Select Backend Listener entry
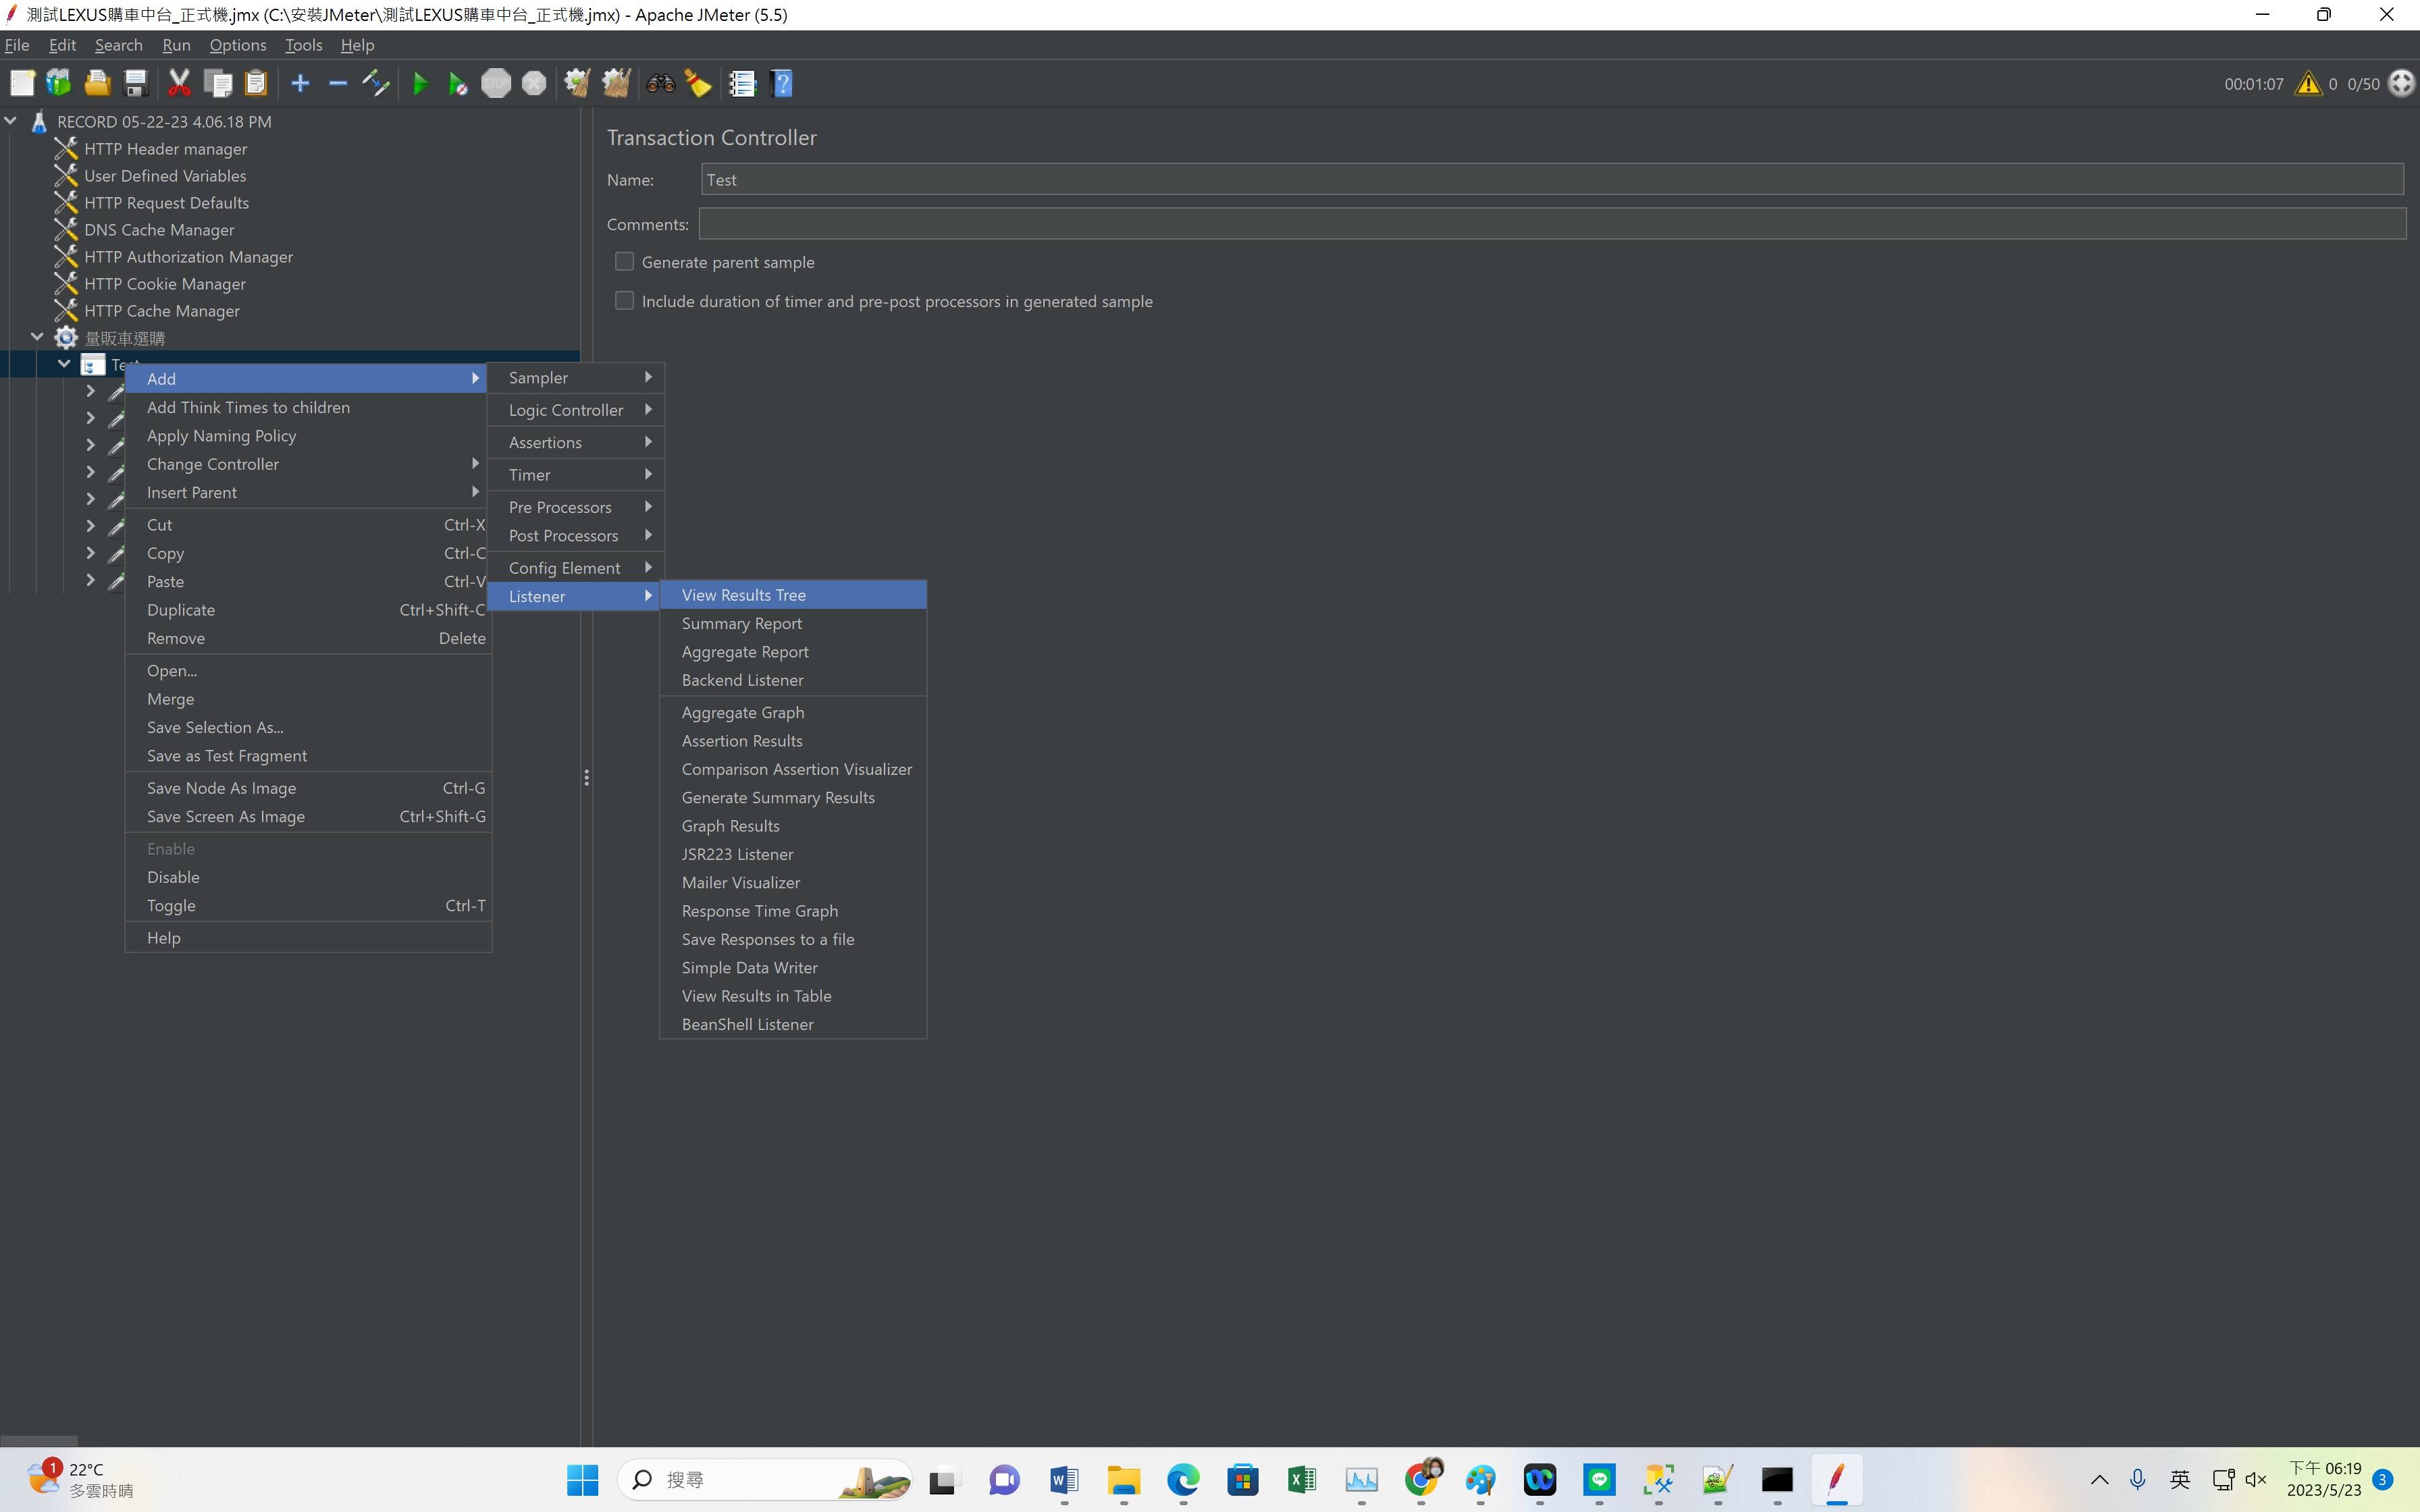The image size is (2420, 1512). point(793,680)
